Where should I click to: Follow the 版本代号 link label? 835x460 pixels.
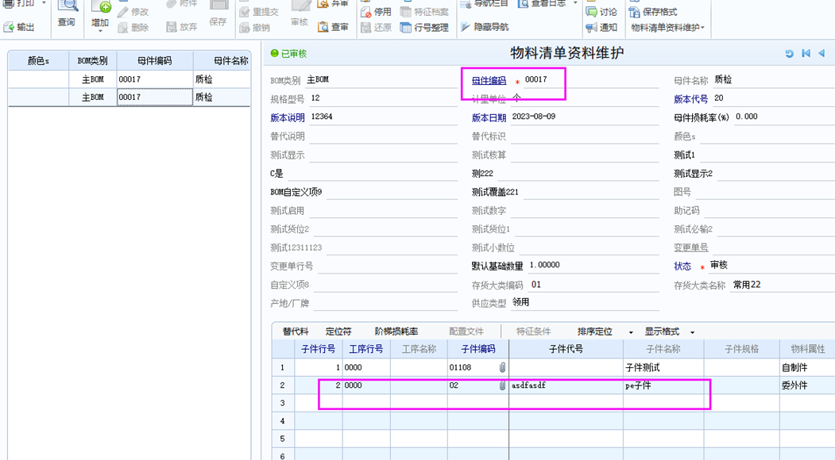tap(691, 99)
